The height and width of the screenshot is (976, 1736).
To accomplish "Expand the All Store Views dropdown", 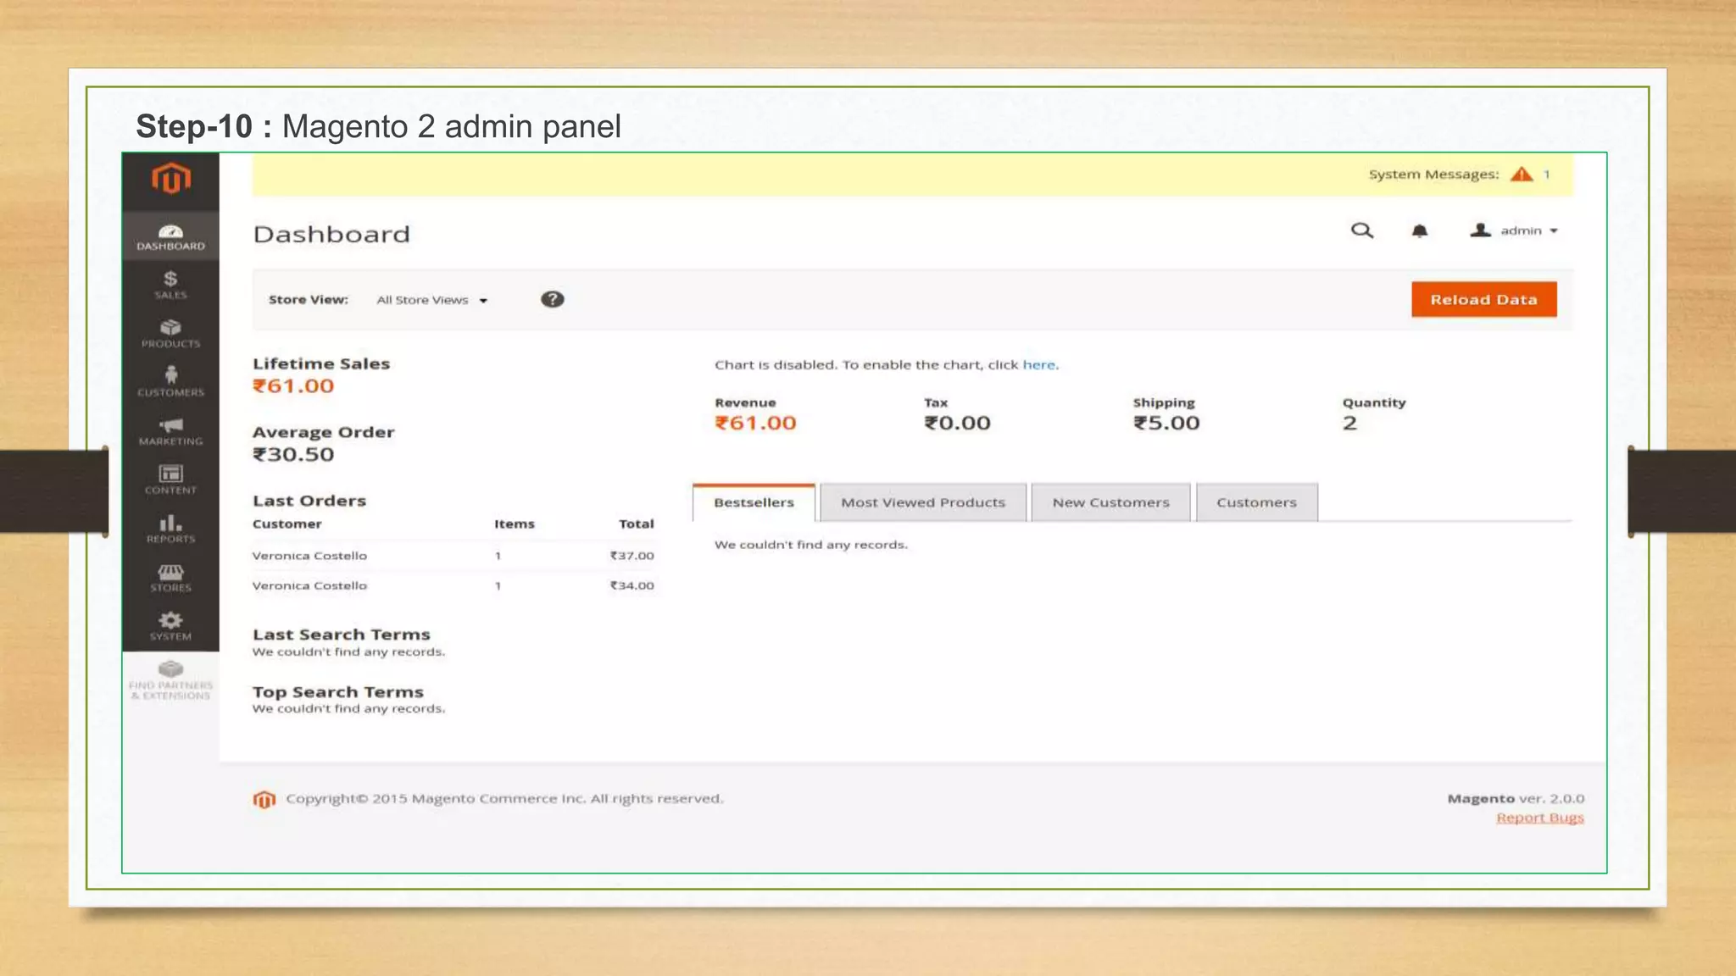I will [432, 300].
